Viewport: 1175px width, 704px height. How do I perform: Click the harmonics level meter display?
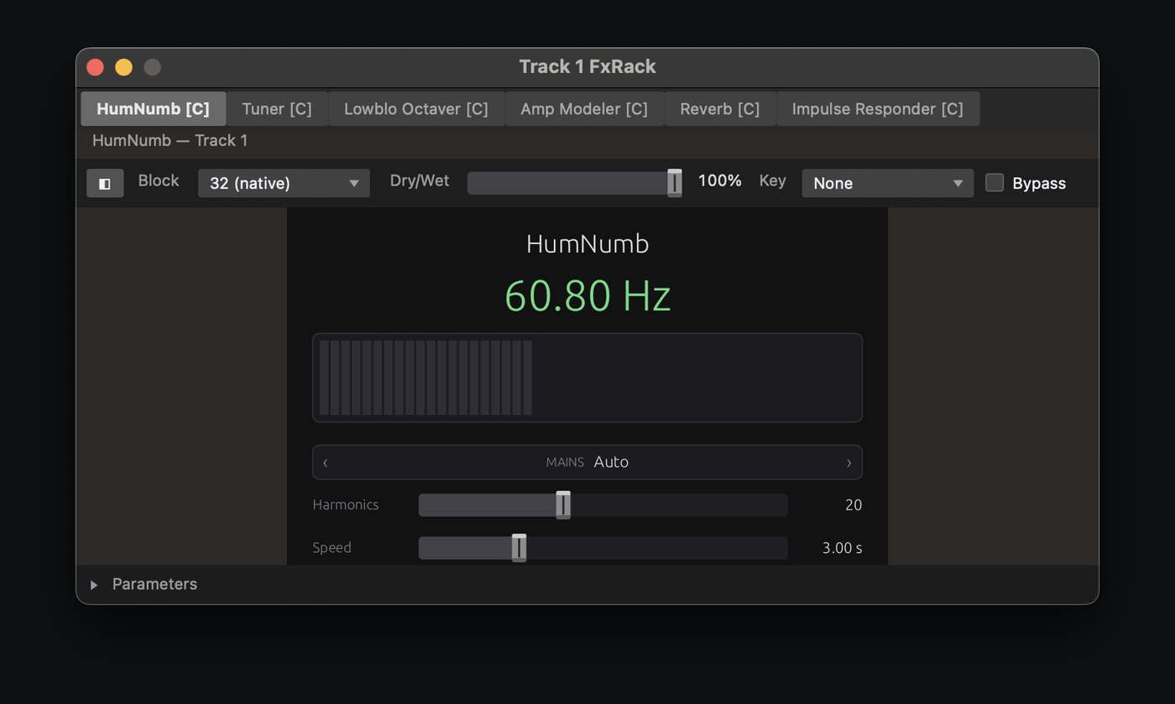587,378
